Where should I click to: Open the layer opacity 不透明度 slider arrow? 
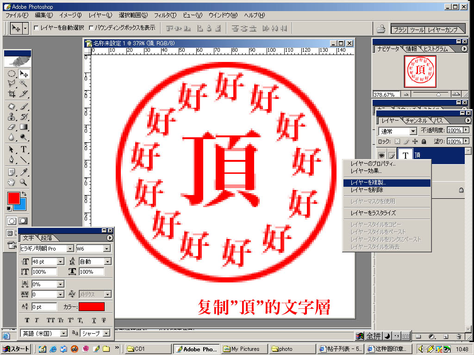[466, 130]
